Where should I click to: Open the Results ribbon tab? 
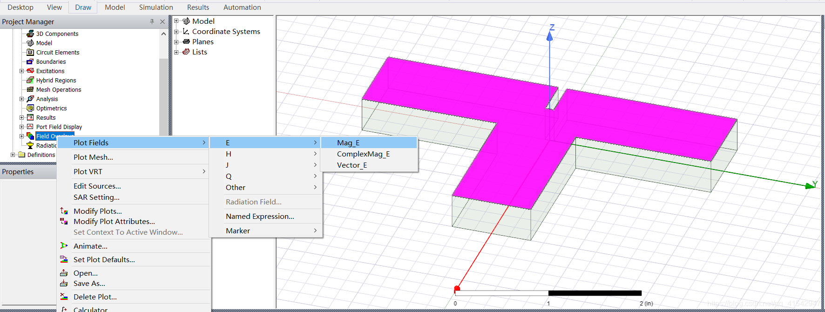[x=198, y=7]
